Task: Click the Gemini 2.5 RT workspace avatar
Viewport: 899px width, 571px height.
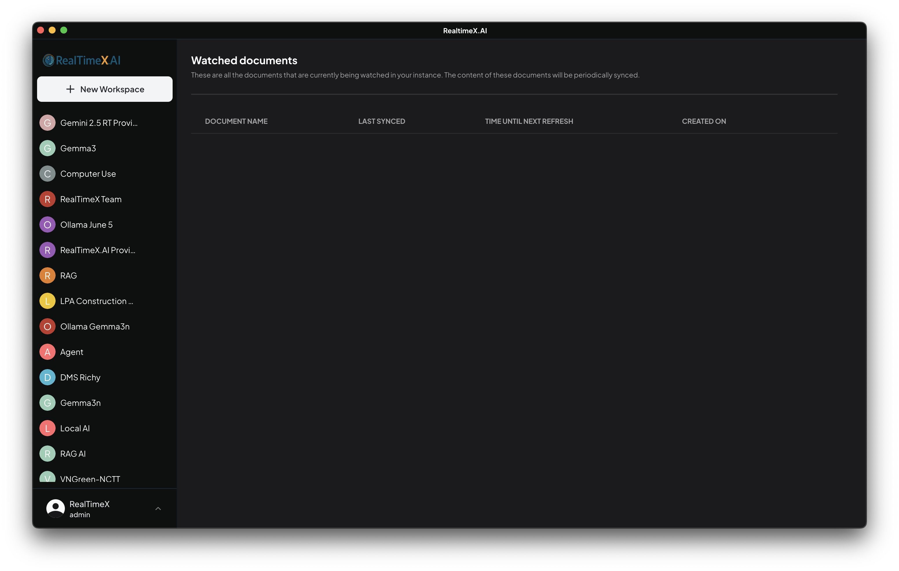Action: coord(47,123)
